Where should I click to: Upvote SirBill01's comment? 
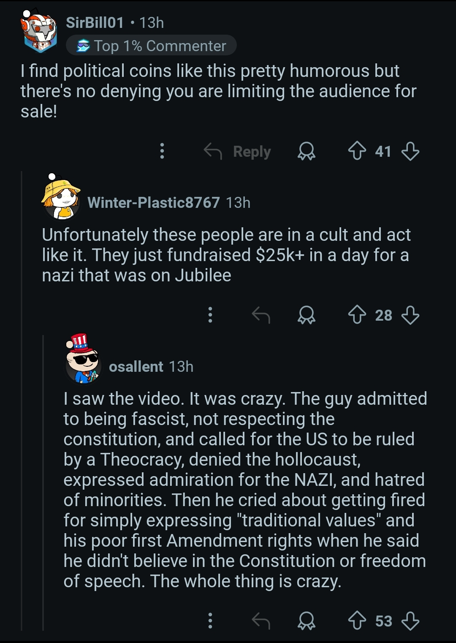pyautogui.click(x=357, y=151)
